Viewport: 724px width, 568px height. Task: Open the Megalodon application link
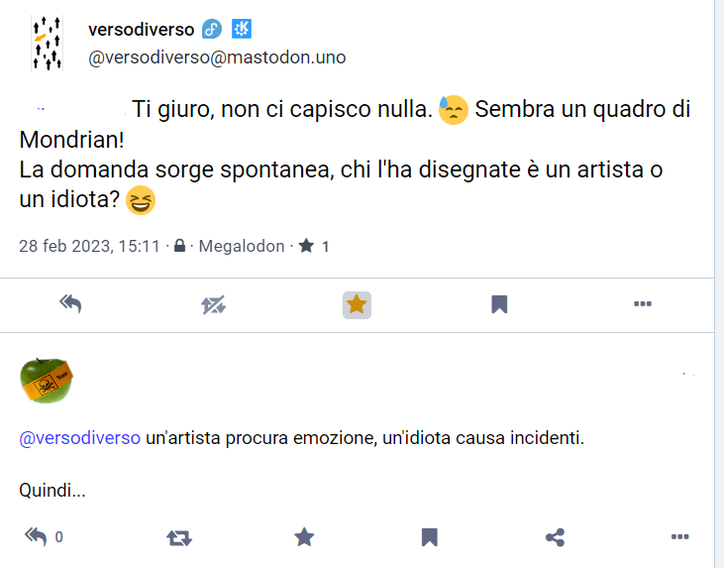coord(242,246)
